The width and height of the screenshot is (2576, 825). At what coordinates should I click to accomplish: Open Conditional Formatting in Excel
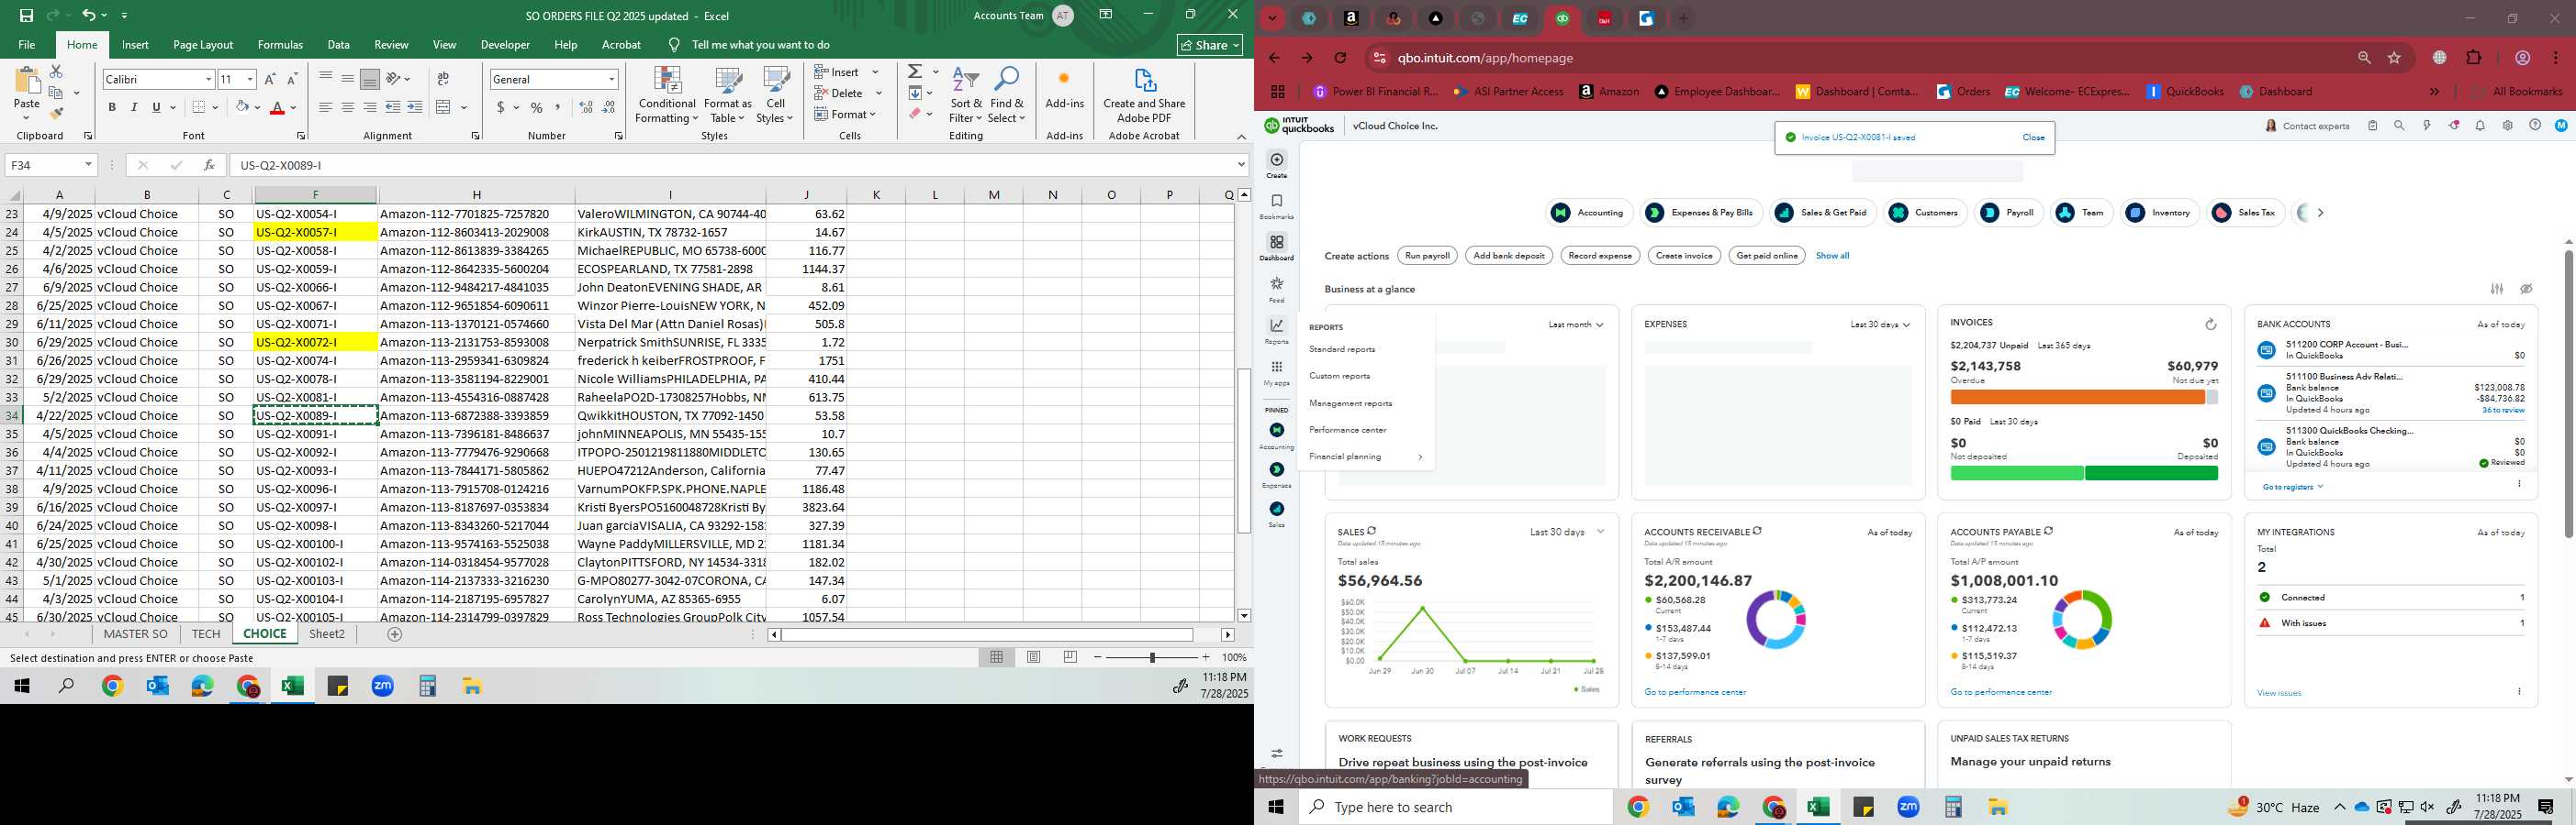point(667,96)
